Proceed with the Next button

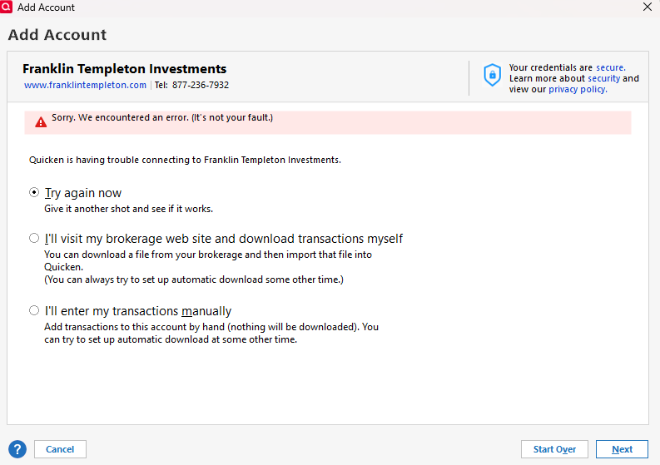(622, 449)
